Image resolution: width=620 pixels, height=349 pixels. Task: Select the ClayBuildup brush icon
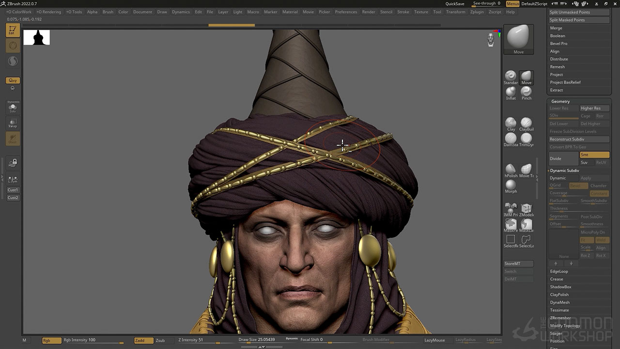(526, 123)
